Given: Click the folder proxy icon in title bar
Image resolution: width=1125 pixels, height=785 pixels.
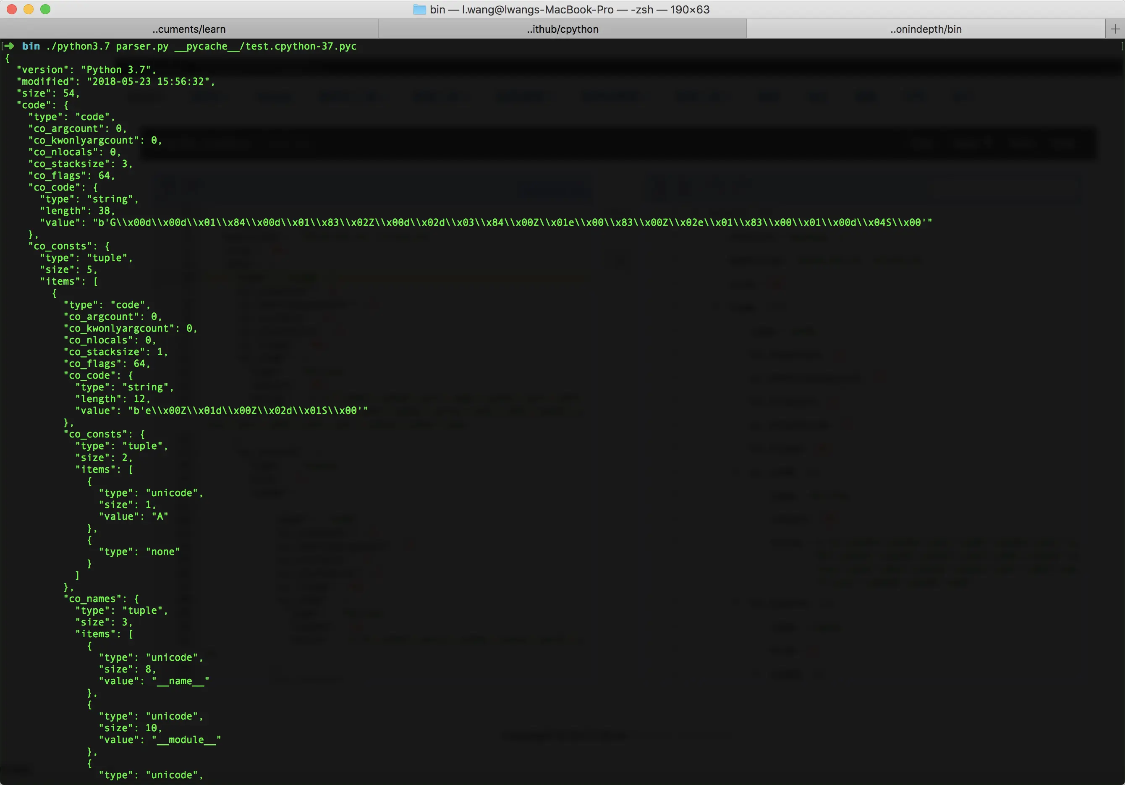Looking at the screenshot, I should [x=419, y=9].
